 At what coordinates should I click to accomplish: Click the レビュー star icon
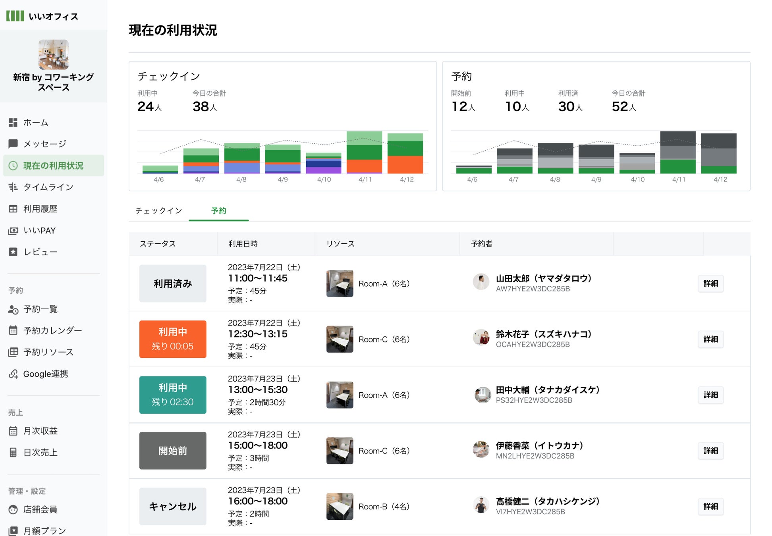click(x=13, y=252)
